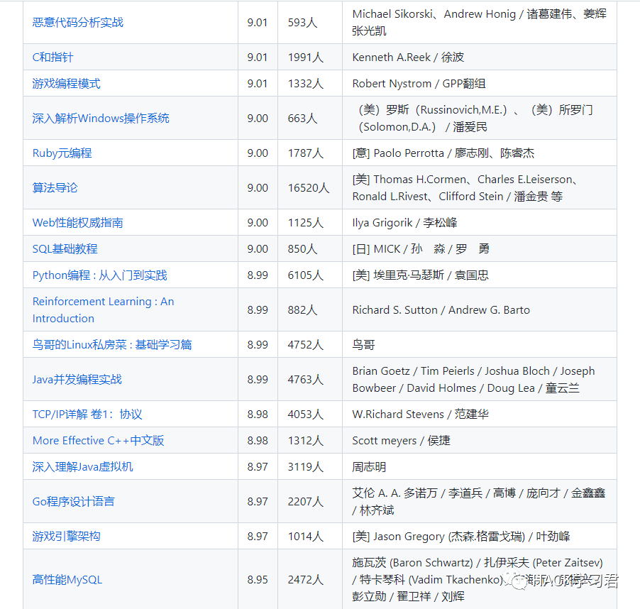640x609 pixels.
Task: Select the 1125人 ratings count cell
Action: 310,222
